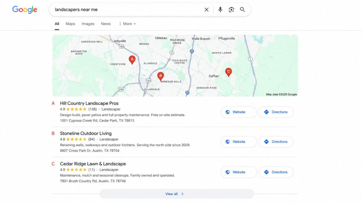The width and height of the screenshot is (362, 204).
Task: Click the (11) review count
Action: (92, 170)
